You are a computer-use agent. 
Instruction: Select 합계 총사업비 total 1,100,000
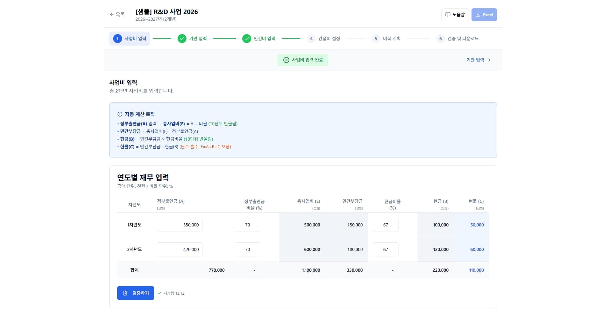point(311,270)
